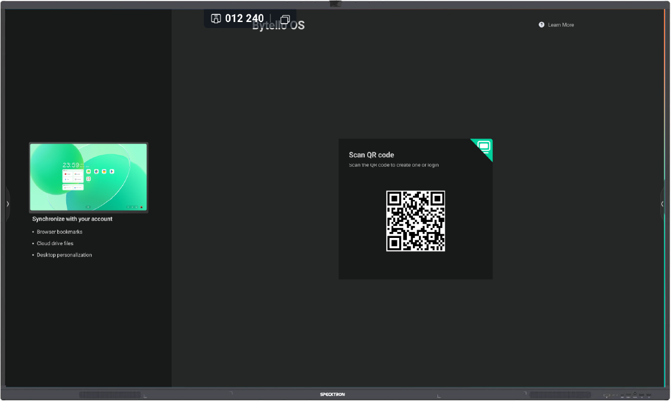
Task: Click the help question mark icon
Action: pos(541,25)
